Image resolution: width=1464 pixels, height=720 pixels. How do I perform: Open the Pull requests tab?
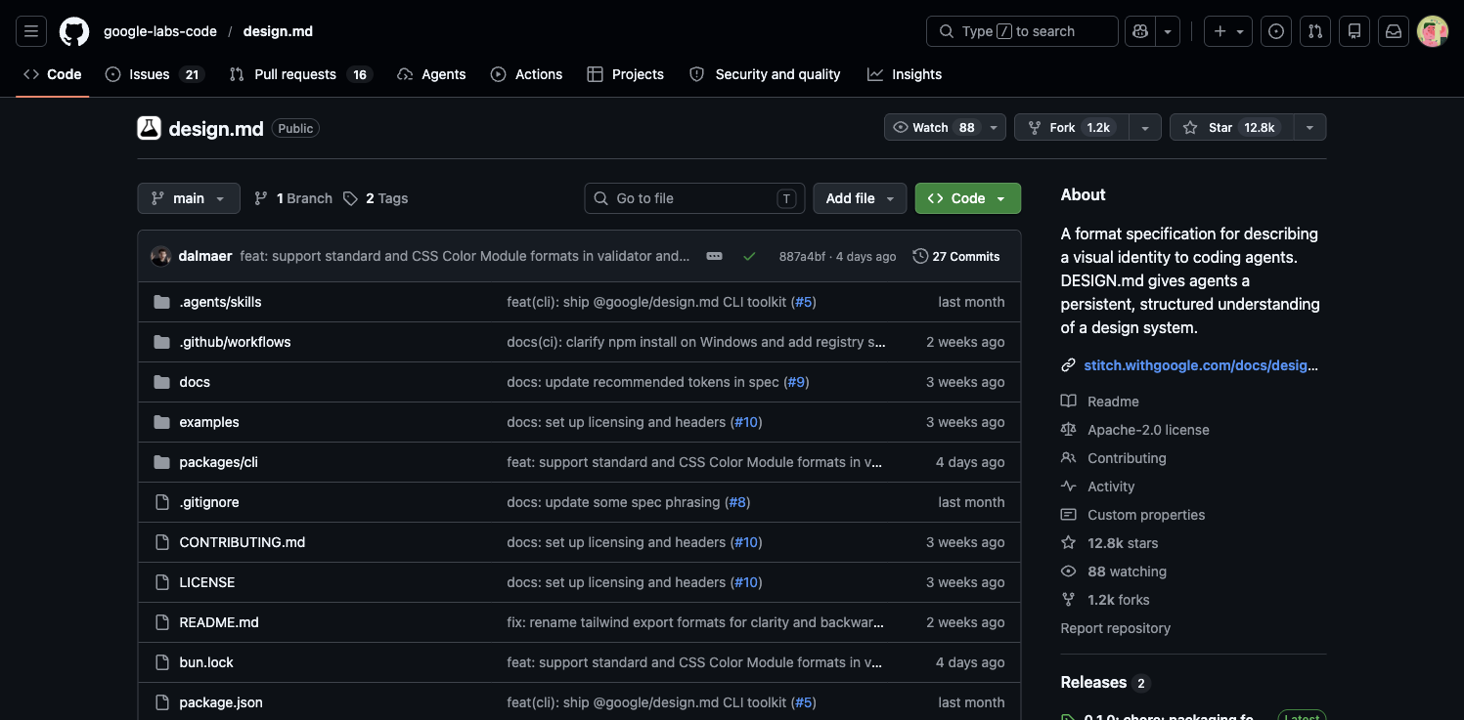pyautogui.click(x=301, y=74)
